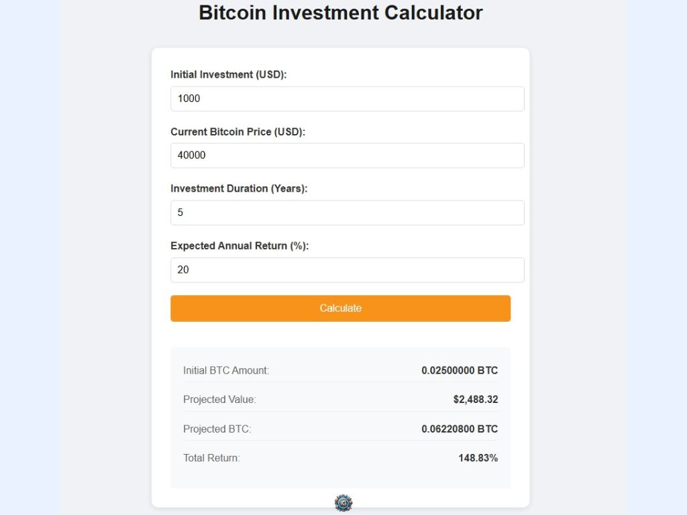Select the 40000 Bitcoin price value
The width and height of the screenshot is (687, 515).
(194, 155)
